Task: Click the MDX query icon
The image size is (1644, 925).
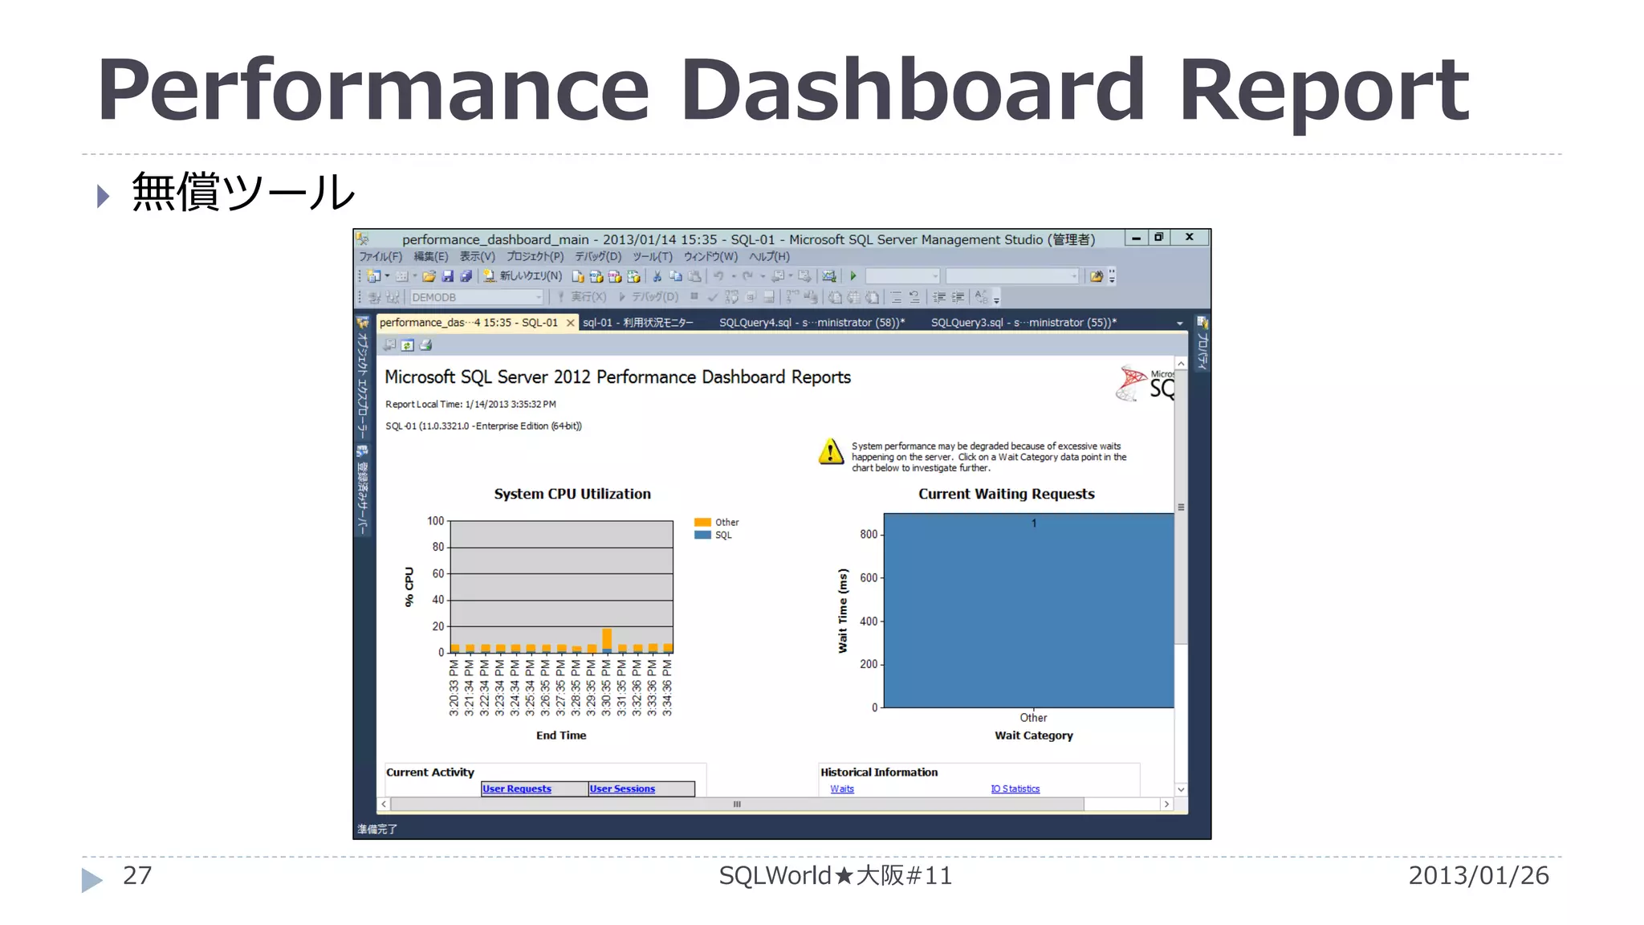Action: point(596,276)
